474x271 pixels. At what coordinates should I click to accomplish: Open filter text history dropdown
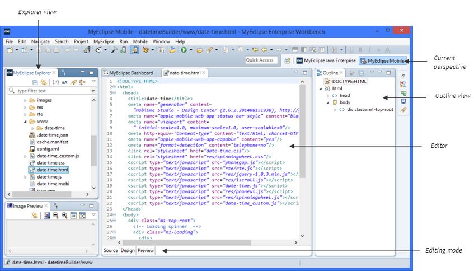[93, 91]
